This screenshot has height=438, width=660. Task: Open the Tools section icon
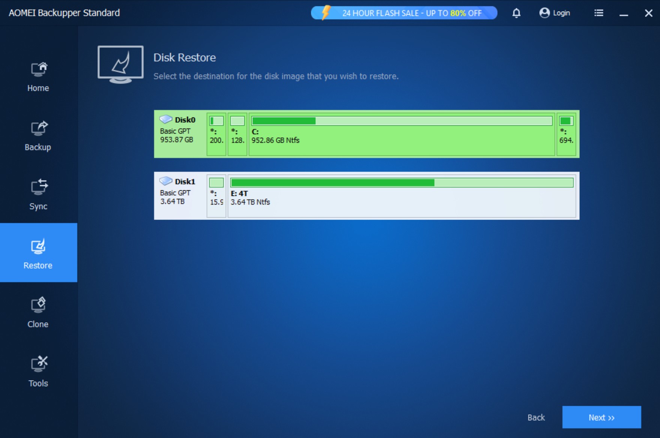pyautogui.click(x=39, y=364)
